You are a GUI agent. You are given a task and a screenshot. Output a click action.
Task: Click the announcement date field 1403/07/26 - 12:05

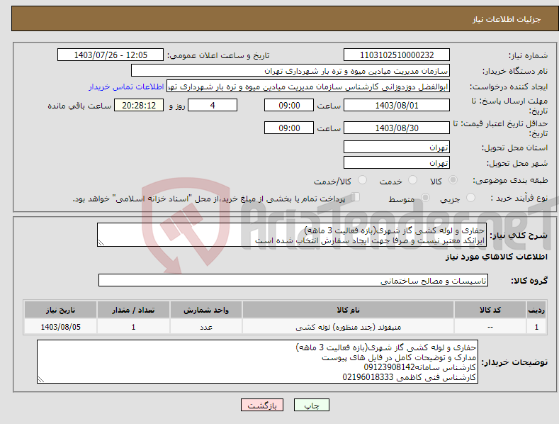[111, 55]
